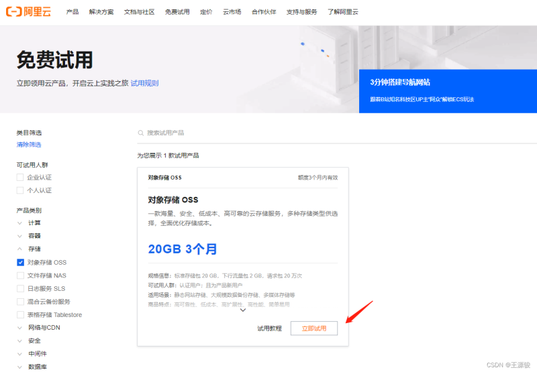This screenshot has width=537, height=372.
Task: Expand the 容器 category
Action: tap(20, 236)
